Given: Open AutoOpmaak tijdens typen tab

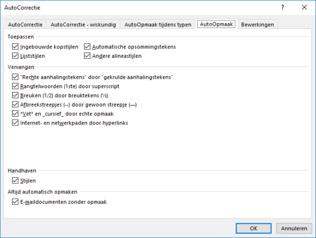Looking at the screenshot, I should [x=157, y=25].
